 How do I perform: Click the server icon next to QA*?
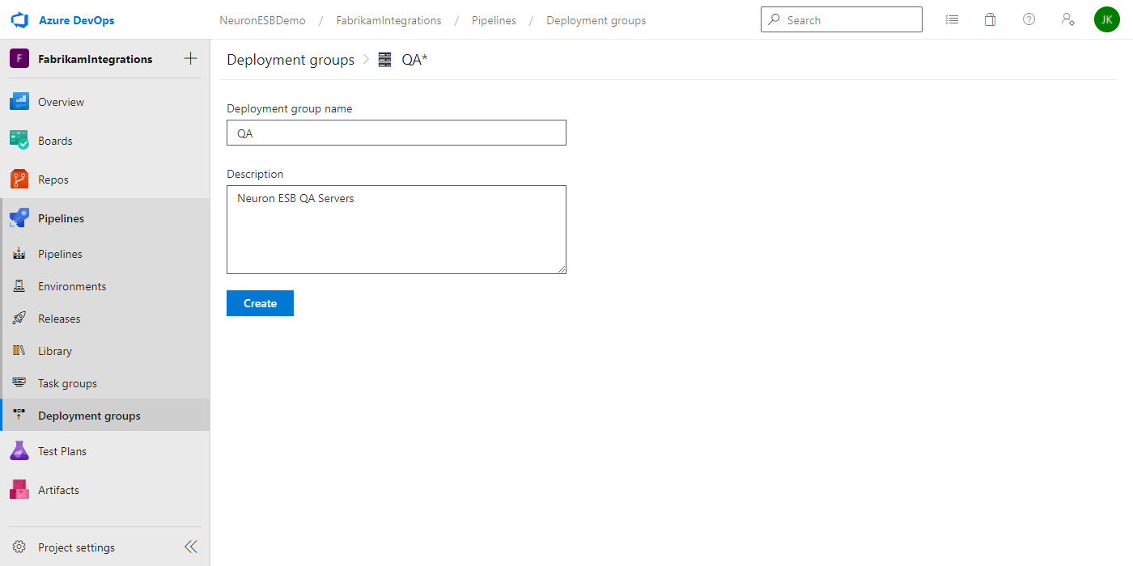tap(385, 60)
